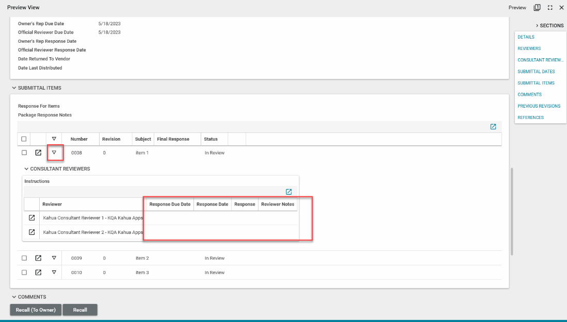Open item 0010 pop-out icon

pos(38,273)
